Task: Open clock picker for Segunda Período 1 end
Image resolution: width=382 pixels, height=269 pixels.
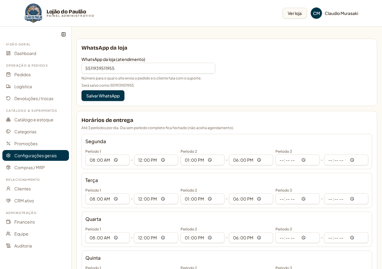Action: click(x=163, y=160)
